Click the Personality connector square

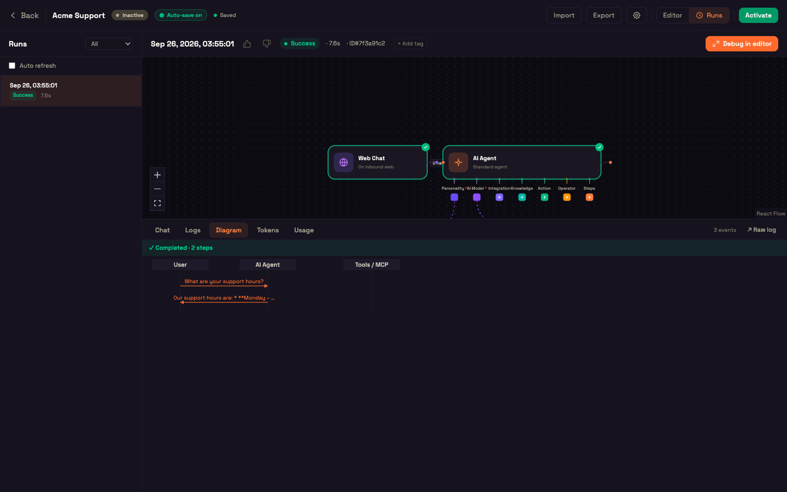[x=454, y=197]
